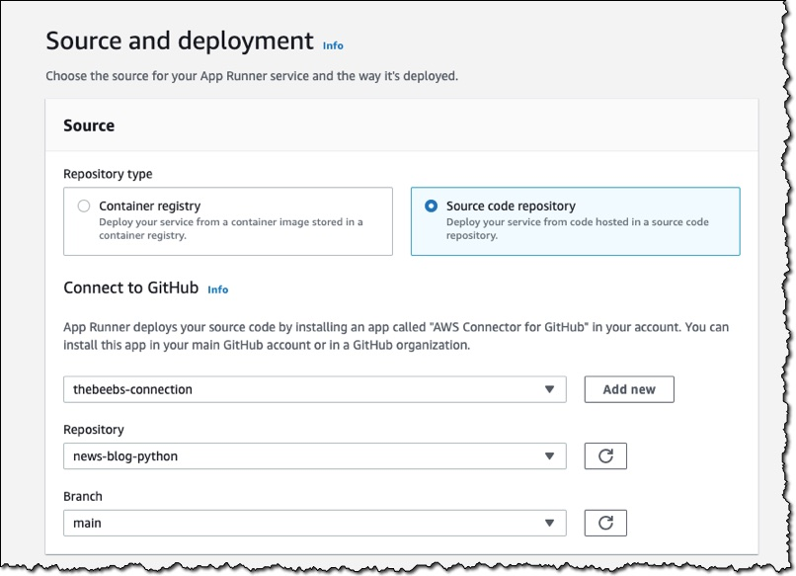The height and width of the screenshot is (576, 796).
Task: Click the Connect to GitHub heading
Action: [131, 288]
